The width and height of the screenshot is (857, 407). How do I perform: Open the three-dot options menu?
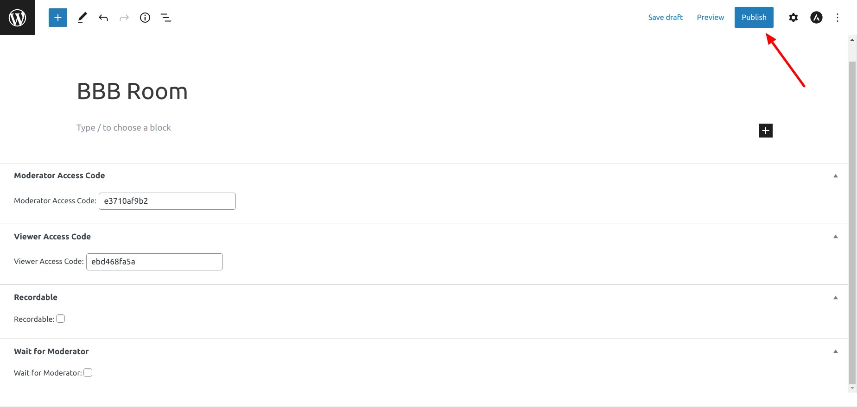coord(838,18)
